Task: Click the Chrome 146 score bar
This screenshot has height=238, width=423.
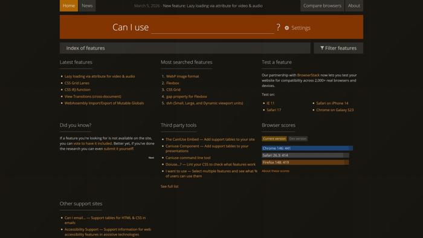Action: (x=307, y=148)
